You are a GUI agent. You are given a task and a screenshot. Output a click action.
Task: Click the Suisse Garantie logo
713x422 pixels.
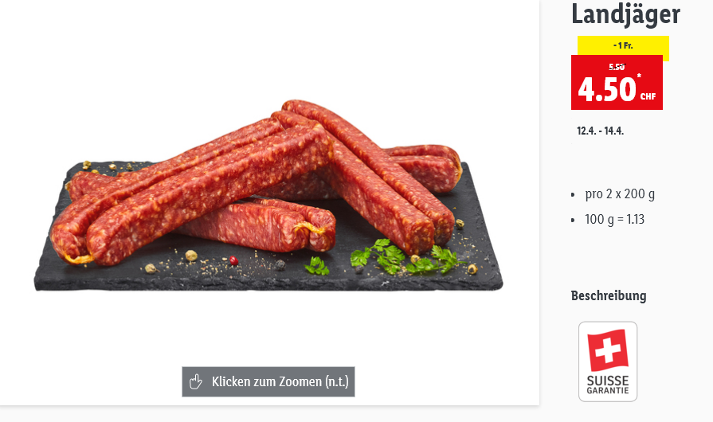click(608, 361)
